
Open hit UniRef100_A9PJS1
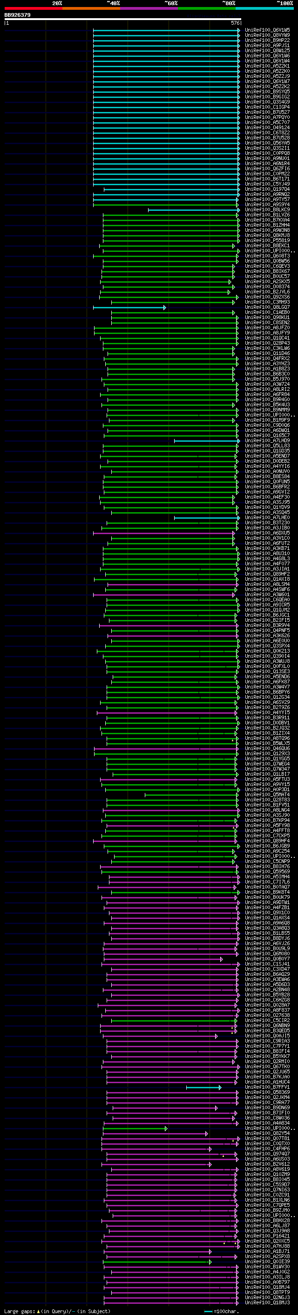pyautogui.click(x=267, y=45)
